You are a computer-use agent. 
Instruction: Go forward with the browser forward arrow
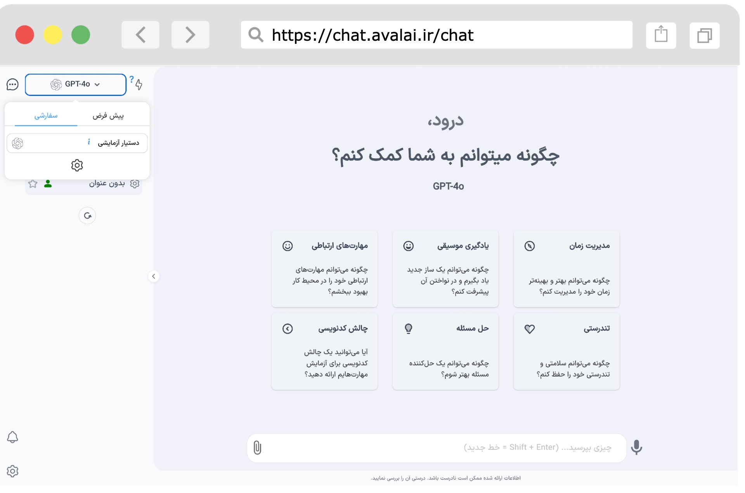point(191,35)
